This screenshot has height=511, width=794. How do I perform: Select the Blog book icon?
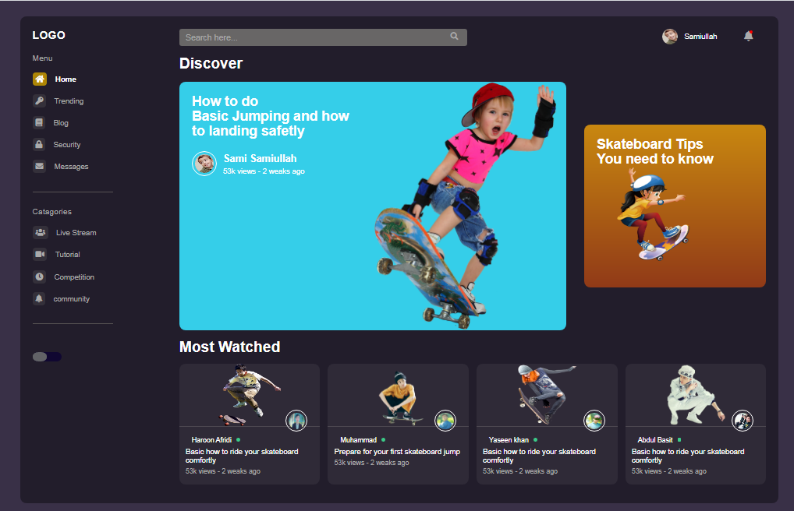point(39,123)
